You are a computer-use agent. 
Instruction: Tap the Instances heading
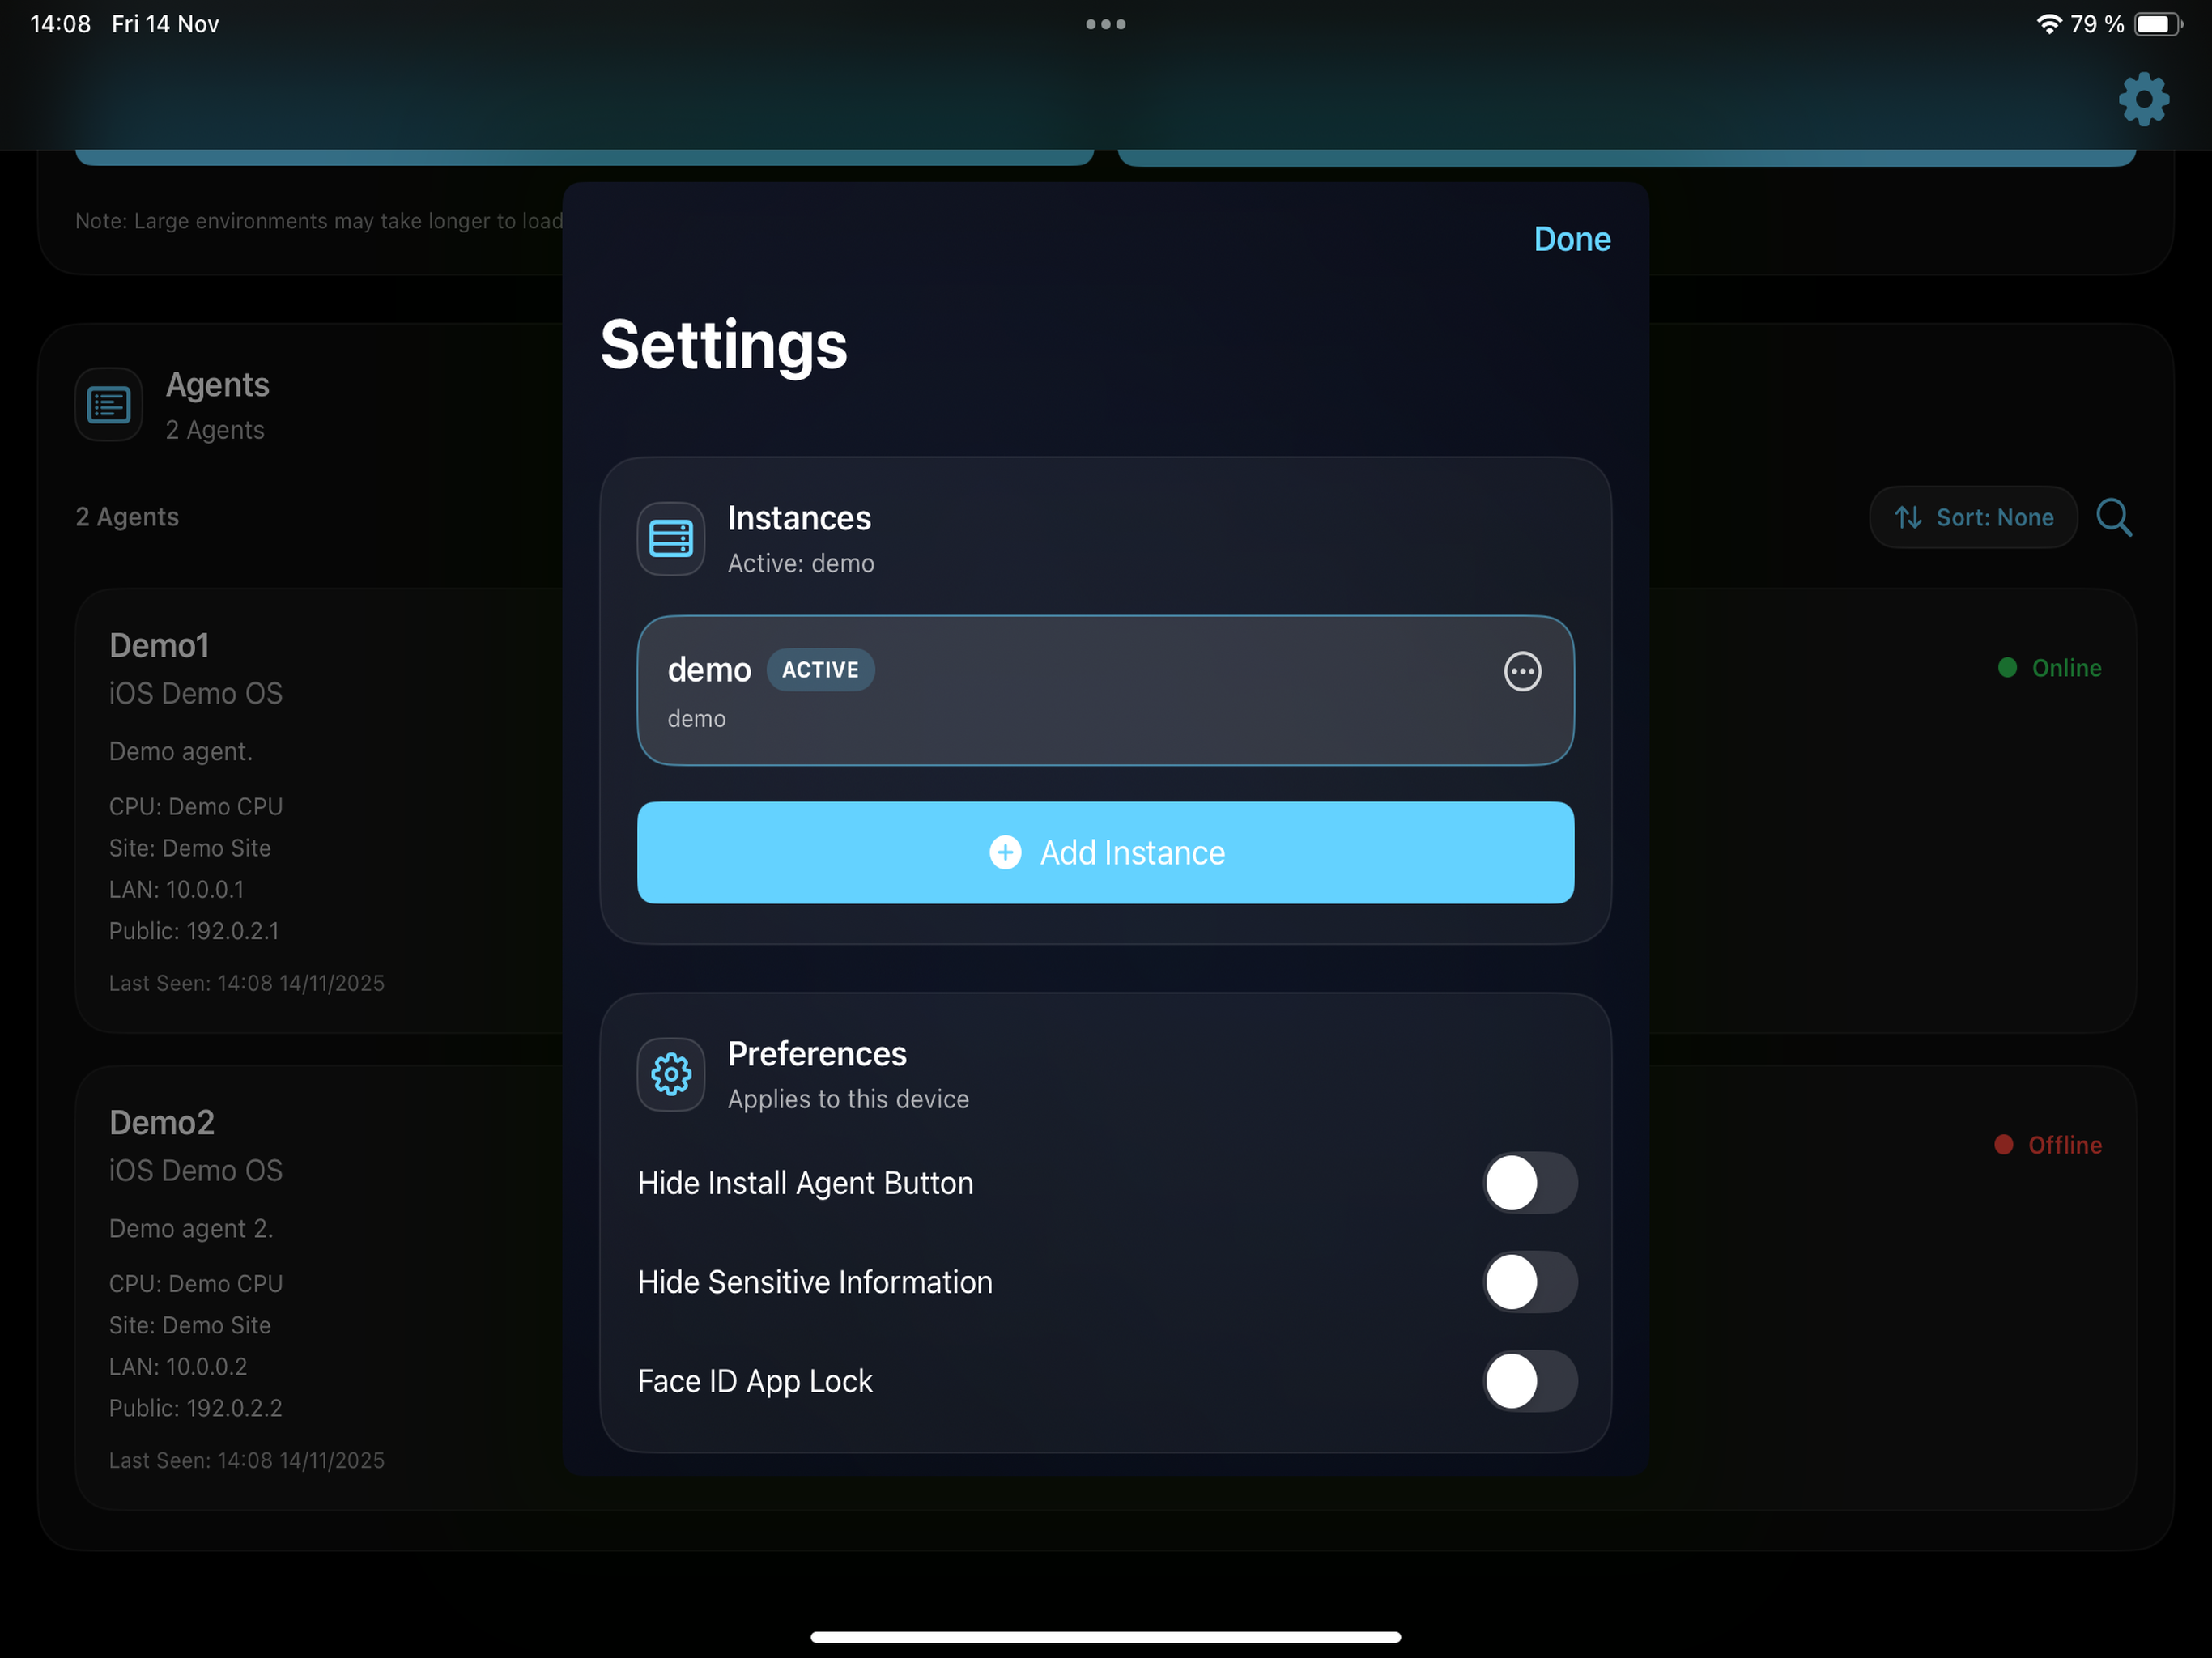(799, 518)
